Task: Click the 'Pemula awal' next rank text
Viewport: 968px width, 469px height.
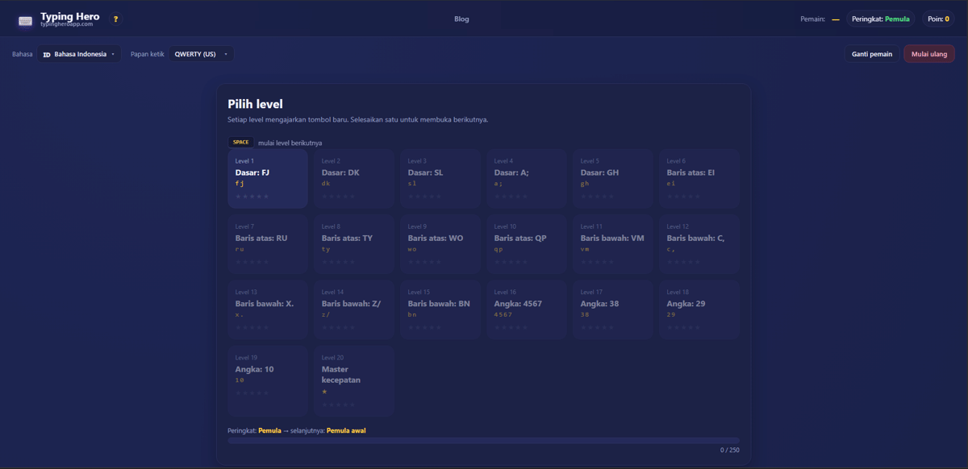Action: pyautogui.click(x=346, y=431)
